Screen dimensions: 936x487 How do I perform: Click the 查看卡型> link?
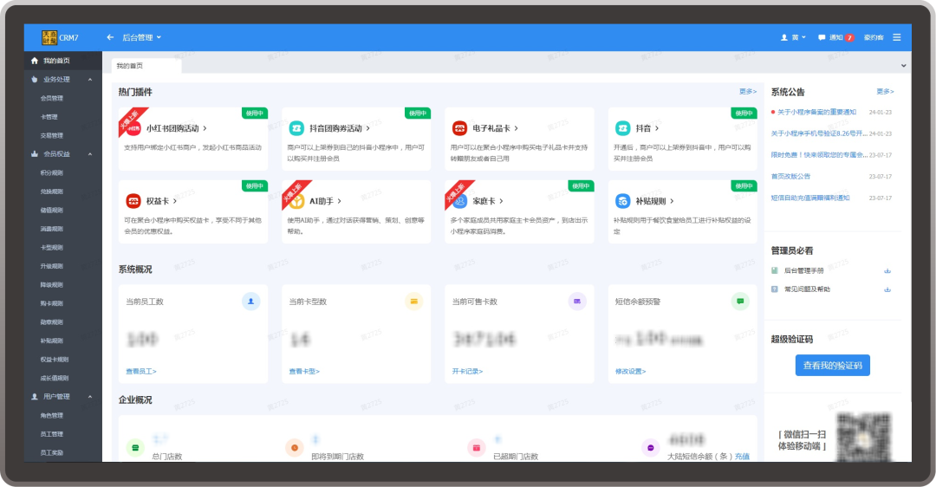(304, 371)
